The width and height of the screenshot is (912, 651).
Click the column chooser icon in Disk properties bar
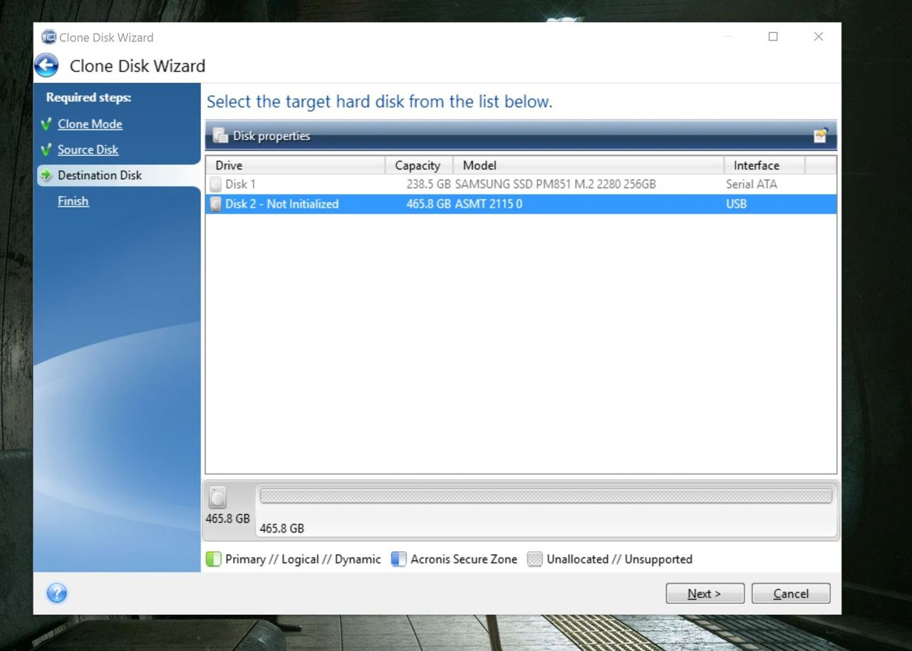coord(821,135)
